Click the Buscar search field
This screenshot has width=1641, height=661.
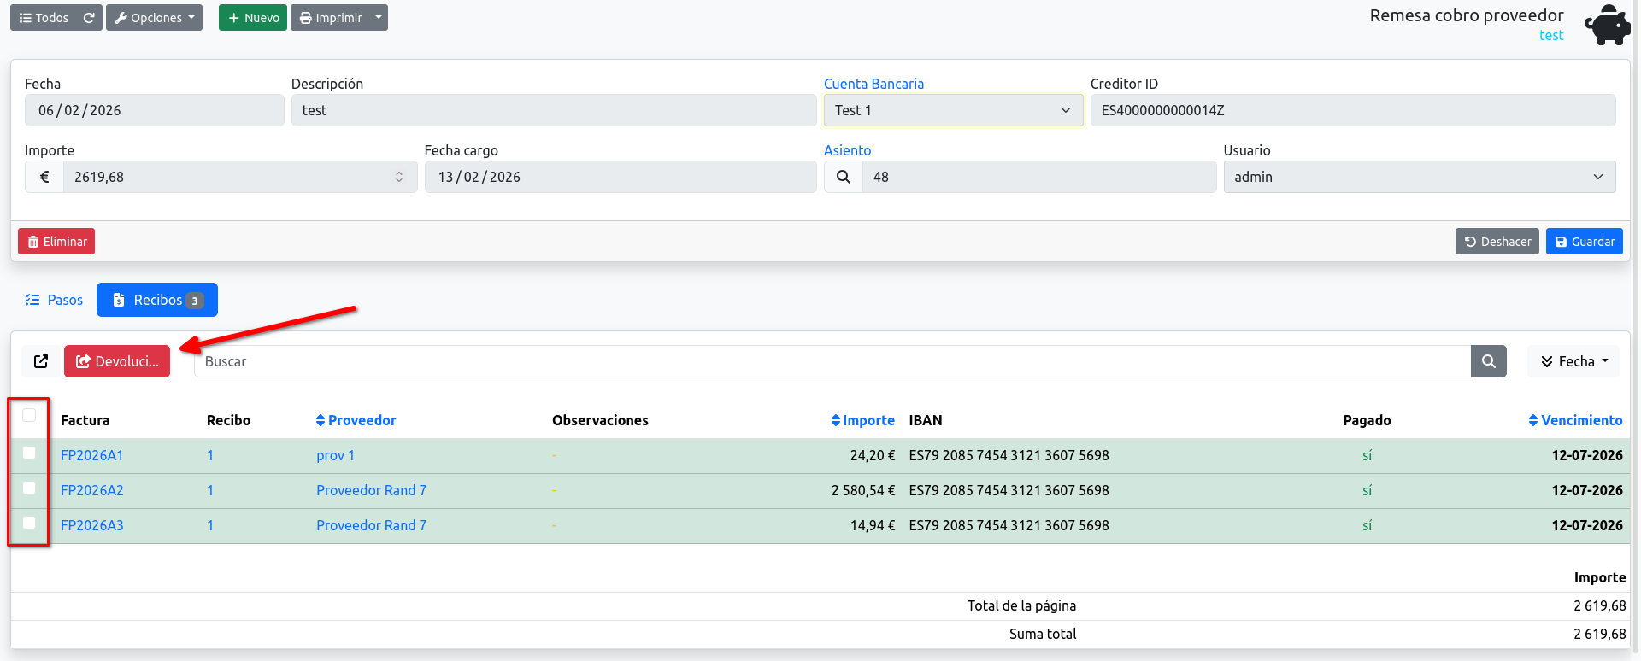point(832,361)
